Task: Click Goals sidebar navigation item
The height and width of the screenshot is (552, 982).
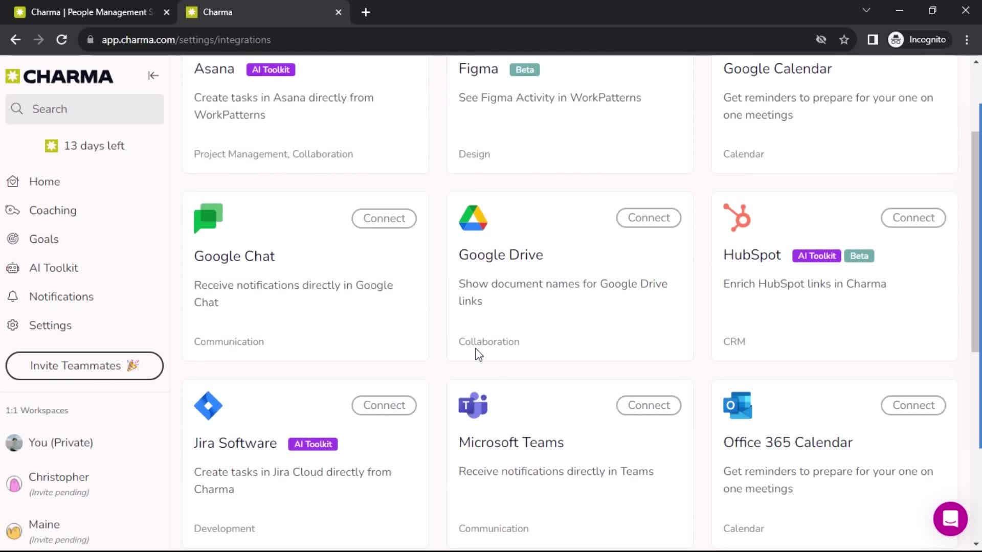Action: click(x=44, y=239)
